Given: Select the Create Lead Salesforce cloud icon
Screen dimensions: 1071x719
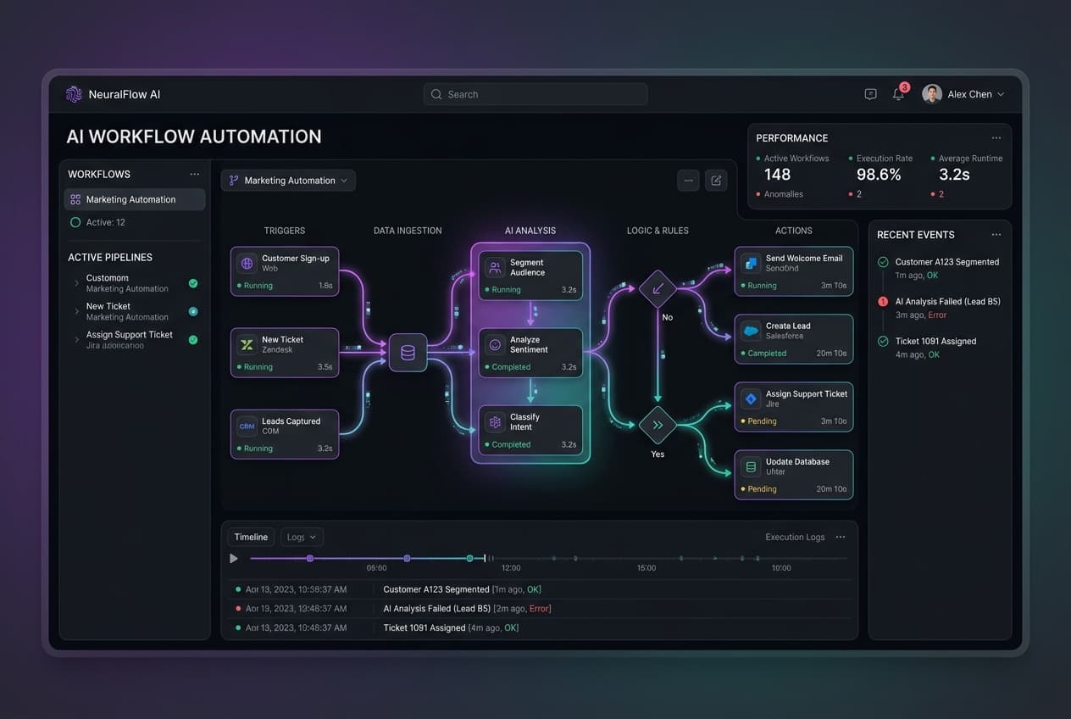Looking at the screenshot, I should [x=750, y=331].
